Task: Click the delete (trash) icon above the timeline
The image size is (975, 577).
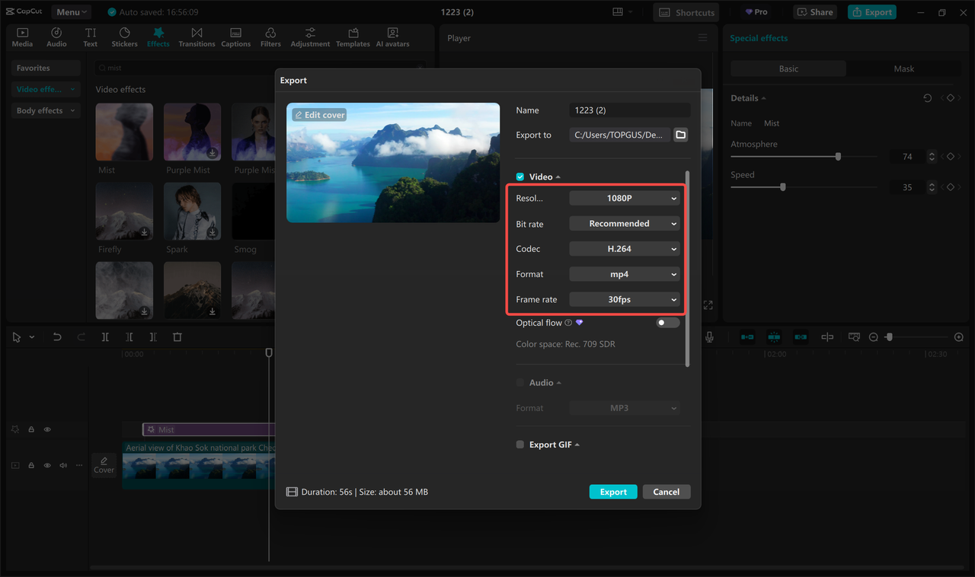Action: [x=177, y=336]
